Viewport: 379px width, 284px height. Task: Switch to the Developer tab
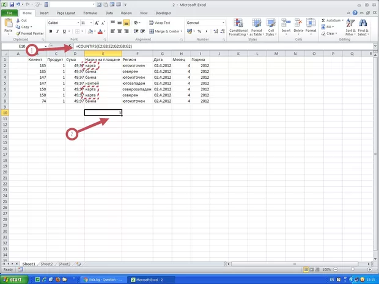(163, 13)
